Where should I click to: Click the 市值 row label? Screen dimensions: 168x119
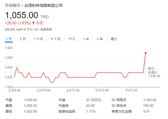(x=62, y=100)
